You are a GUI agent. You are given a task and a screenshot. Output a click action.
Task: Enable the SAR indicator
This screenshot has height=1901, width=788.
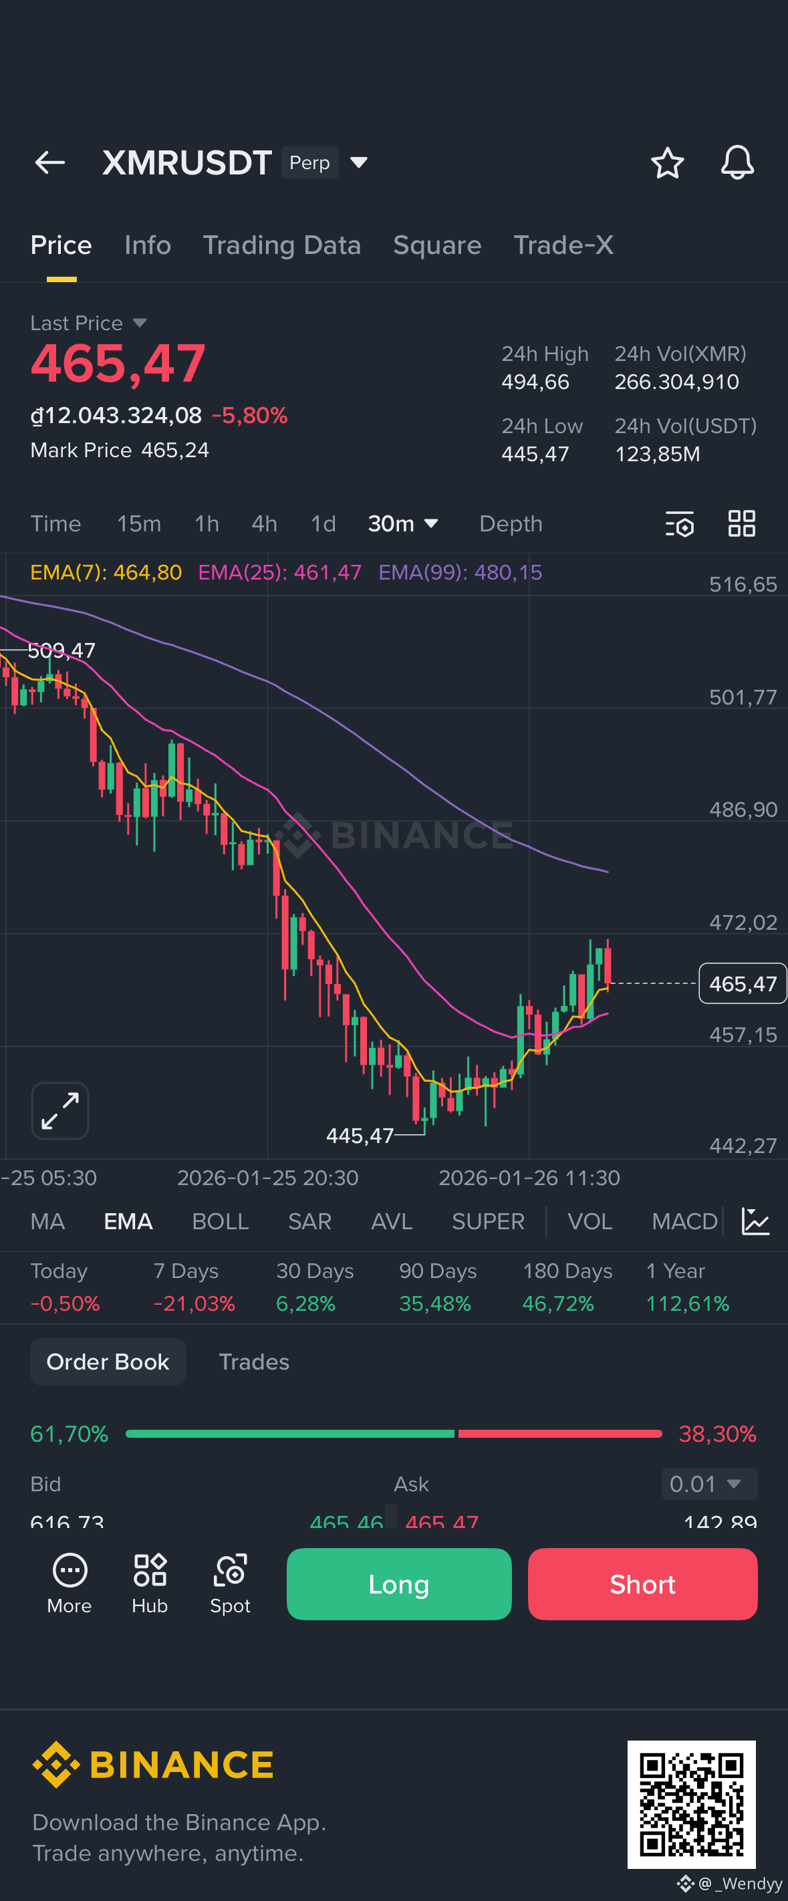310,1221
